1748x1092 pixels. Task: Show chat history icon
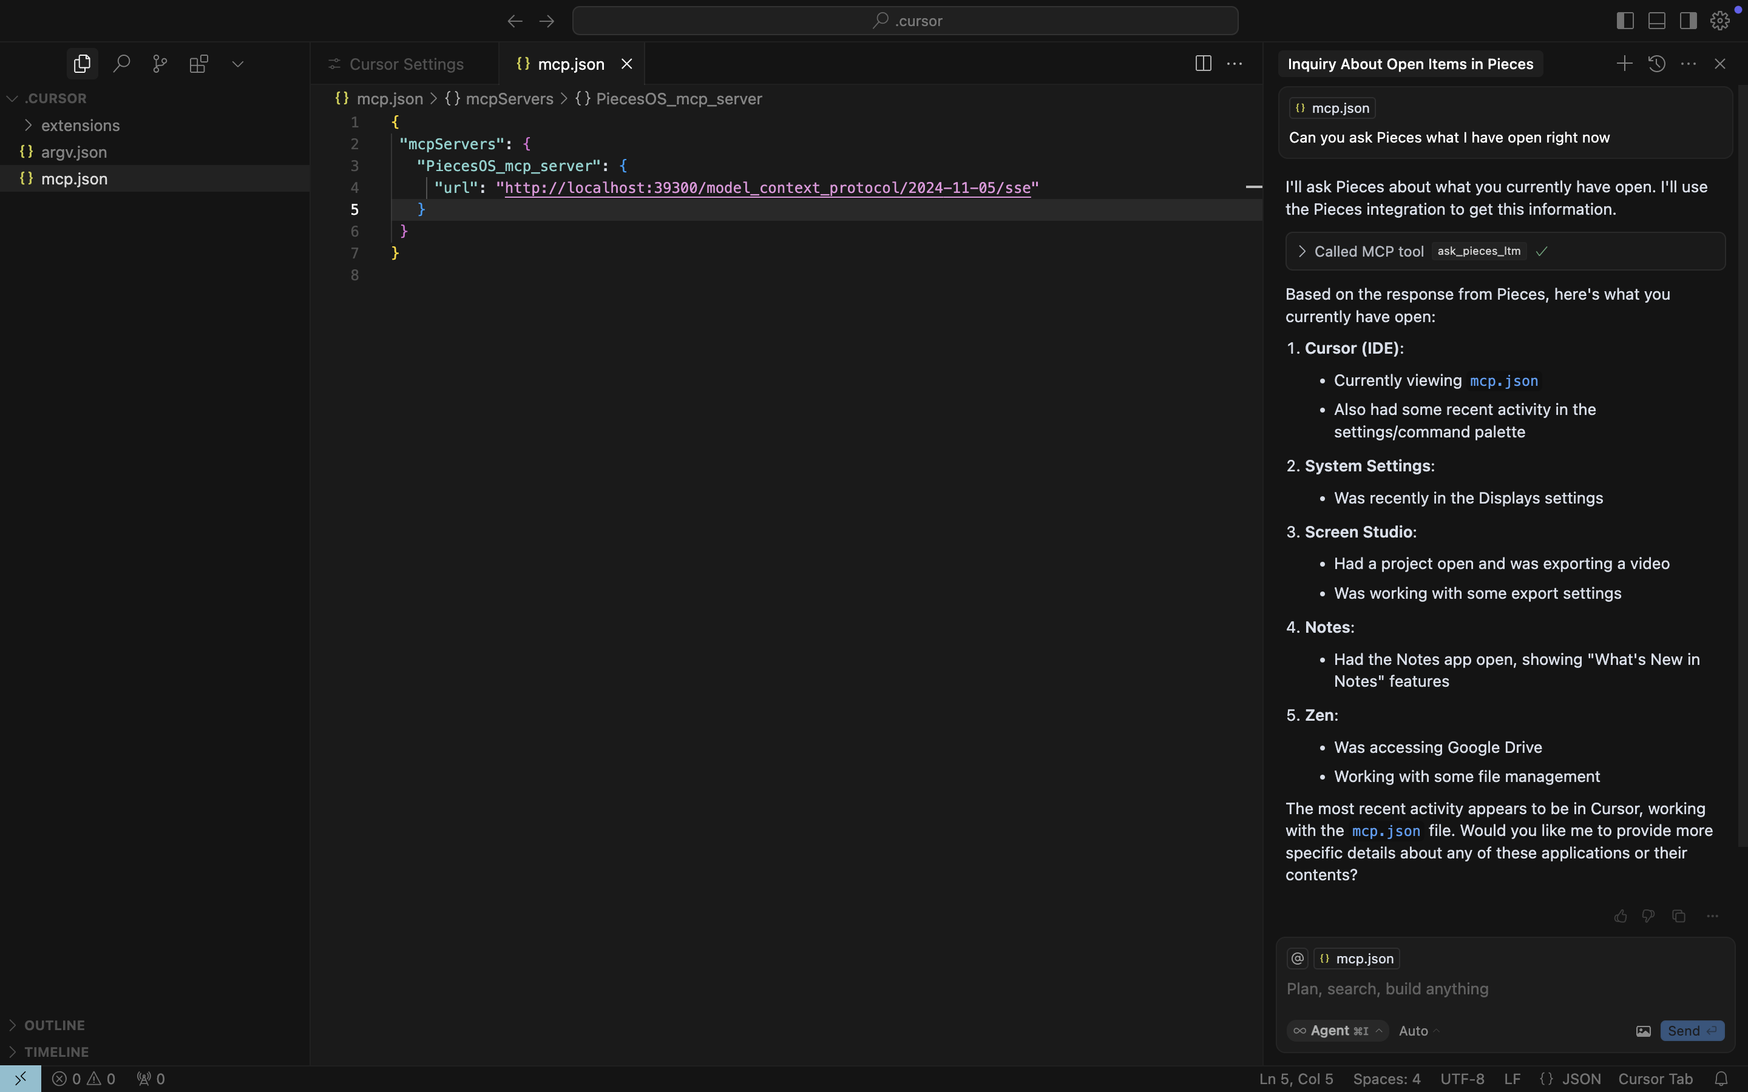[x=1657, y=64]
